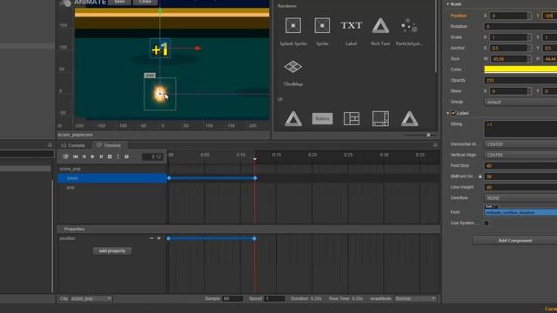Click the Font asset field
This screenshot has height=313, width=557.
pos(520,212)
